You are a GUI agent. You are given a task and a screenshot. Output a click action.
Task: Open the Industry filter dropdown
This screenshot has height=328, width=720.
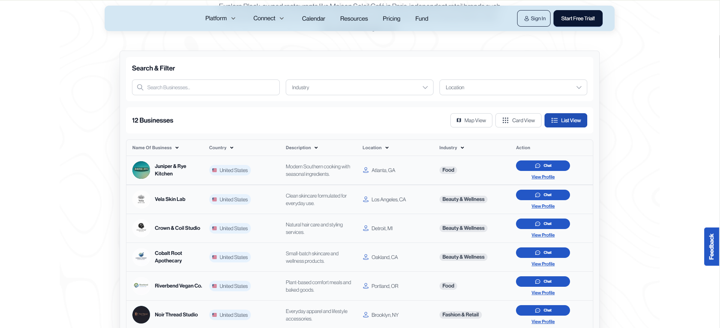point(359,87)
